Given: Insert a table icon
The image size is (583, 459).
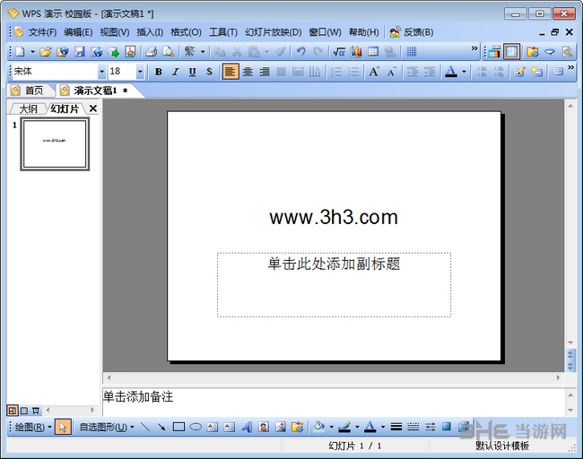Looking at the screenshot, I should [x=373, y=52].
